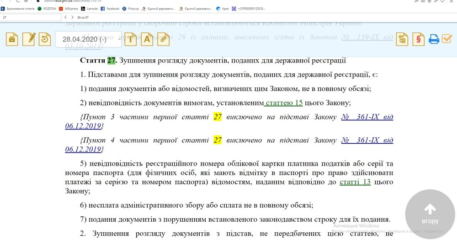The height and width of the screenshot is (240, 457).
Task: Click text '7) подання документів з порушенням'
Action: point(143,219)
